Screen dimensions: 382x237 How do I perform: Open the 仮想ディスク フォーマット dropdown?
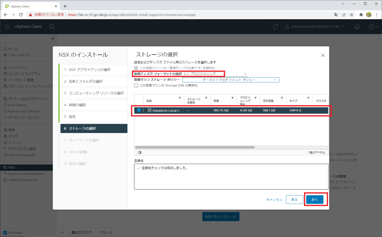click(215, 74)
